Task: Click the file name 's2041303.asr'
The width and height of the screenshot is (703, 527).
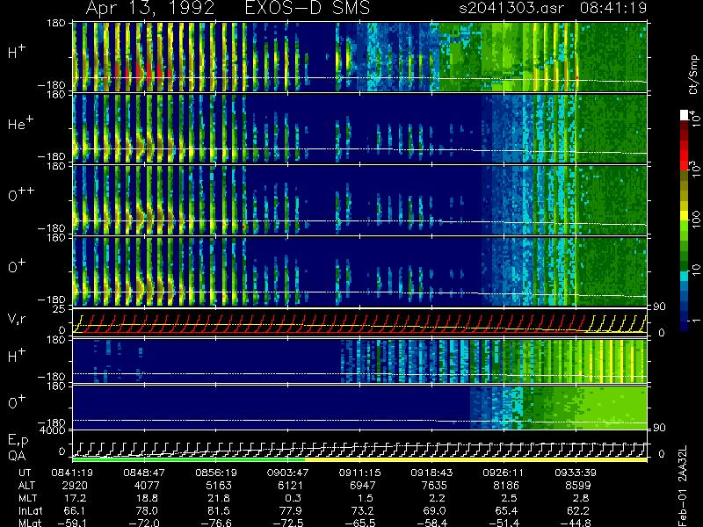Action: tap(511, 8)
